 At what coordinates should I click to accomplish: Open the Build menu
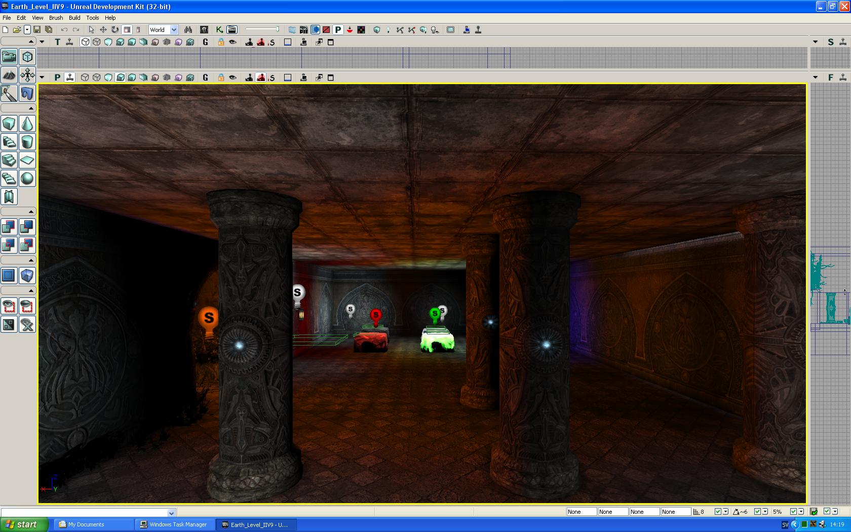tap(74, 18)
